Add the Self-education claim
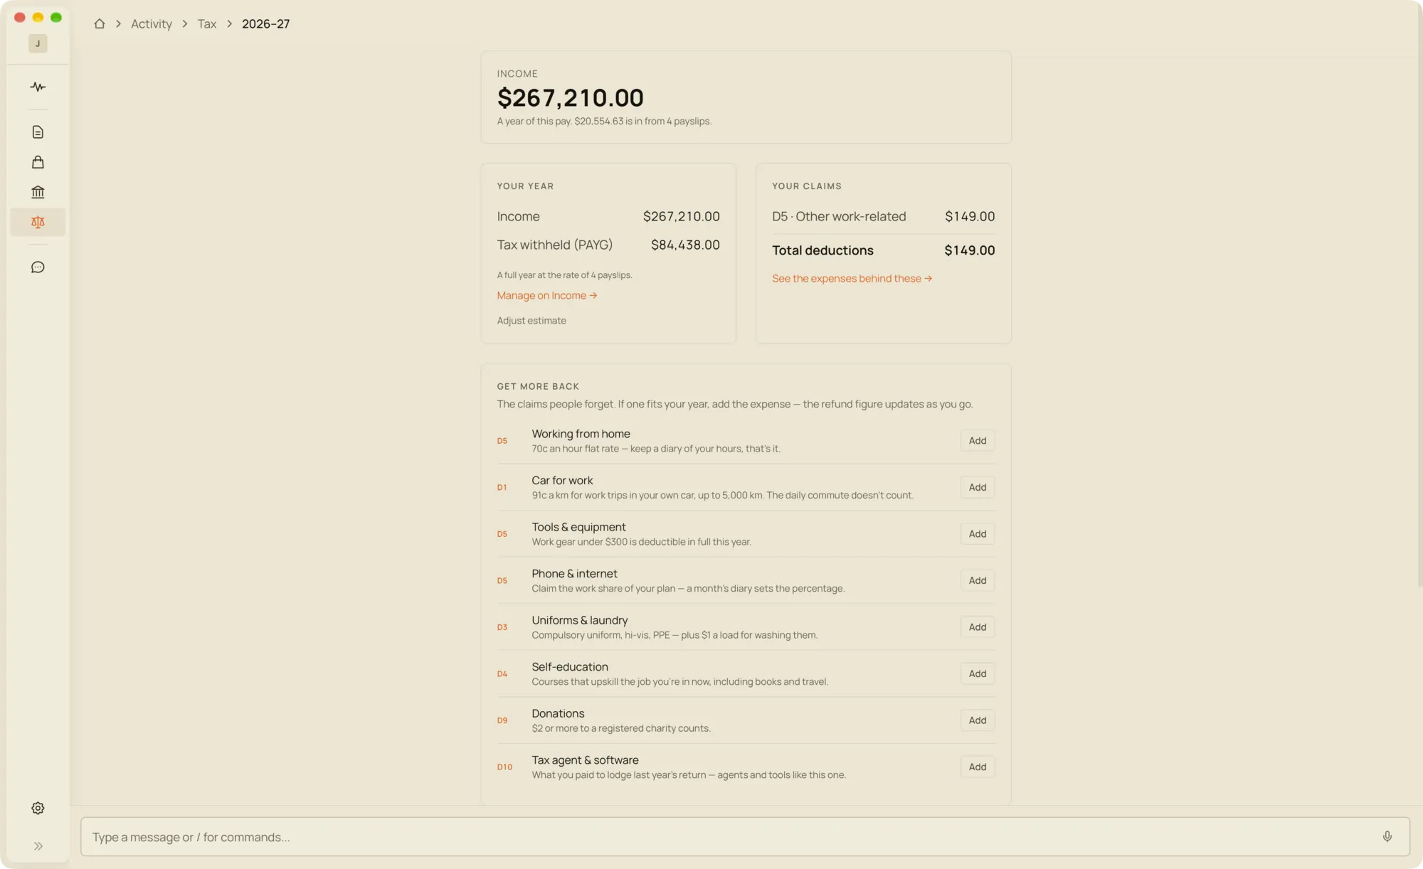Screen dimensions: 1423x869 coord(978,673)
